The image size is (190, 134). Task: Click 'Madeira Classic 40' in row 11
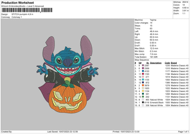pyautogui.click(x=180, y=94)
